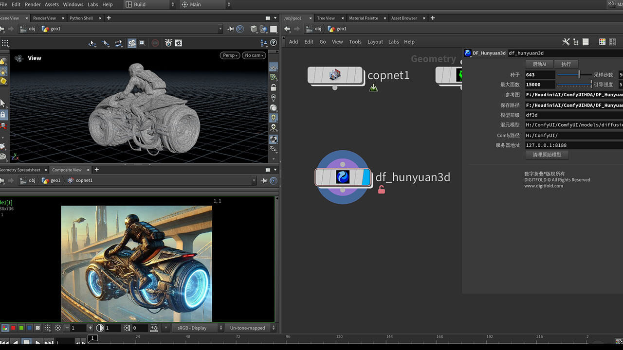Click the DF_Hunyuan3d node type icon in parameters

[468, 53]
